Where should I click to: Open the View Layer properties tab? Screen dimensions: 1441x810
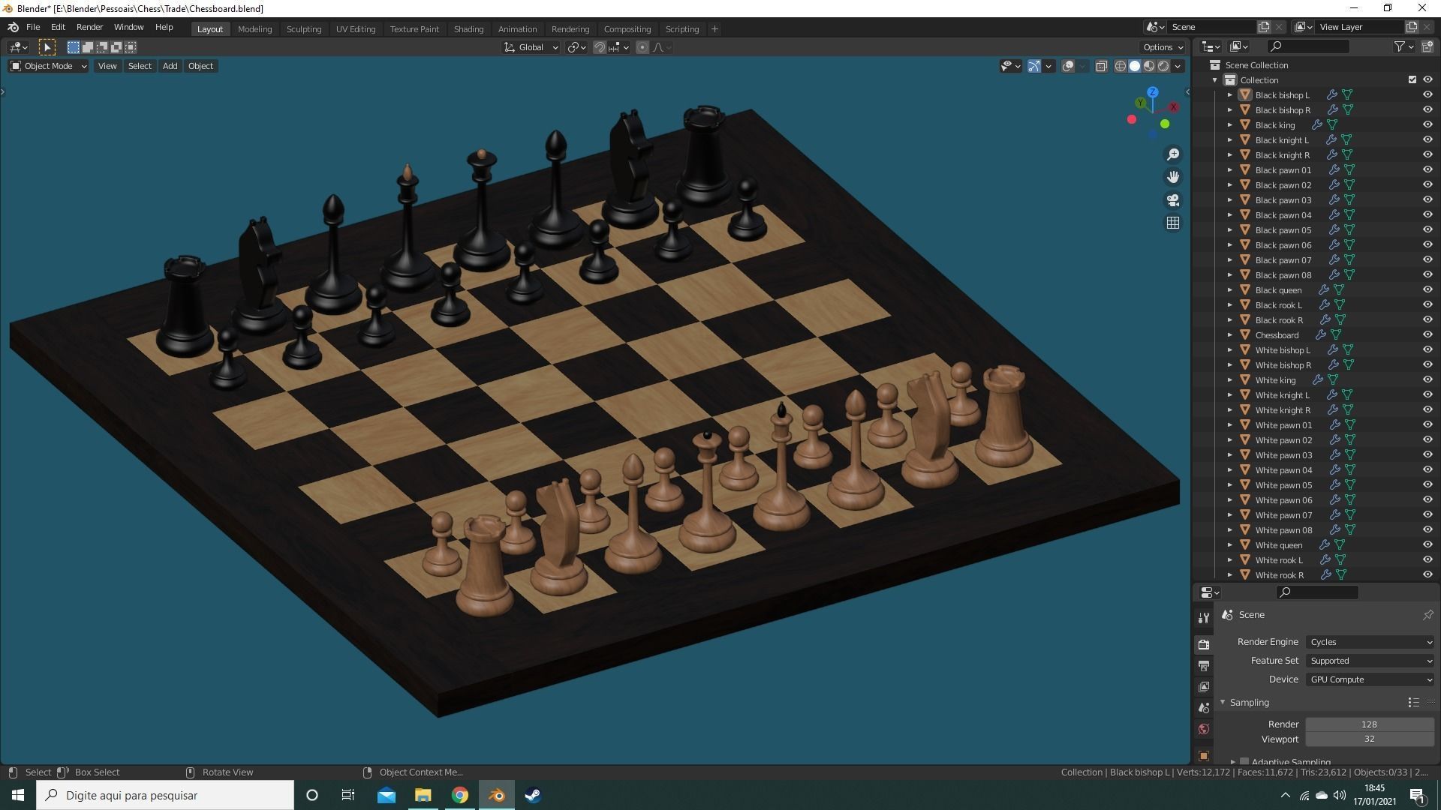1204,687
